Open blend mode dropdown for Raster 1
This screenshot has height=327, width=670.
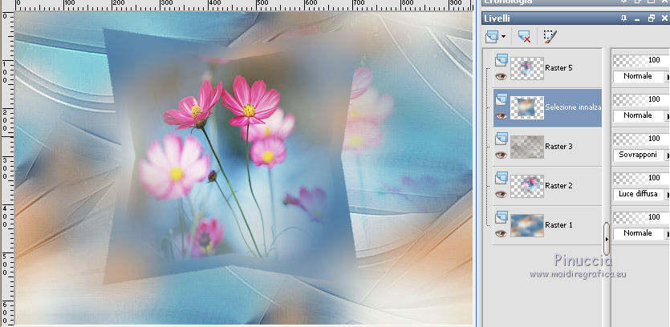pos(641,233)
